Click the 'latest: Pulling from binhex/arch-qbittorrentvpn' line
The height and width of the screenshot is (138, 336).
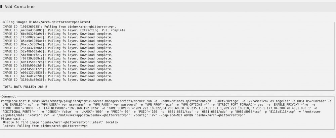click(x=45, y=126)
